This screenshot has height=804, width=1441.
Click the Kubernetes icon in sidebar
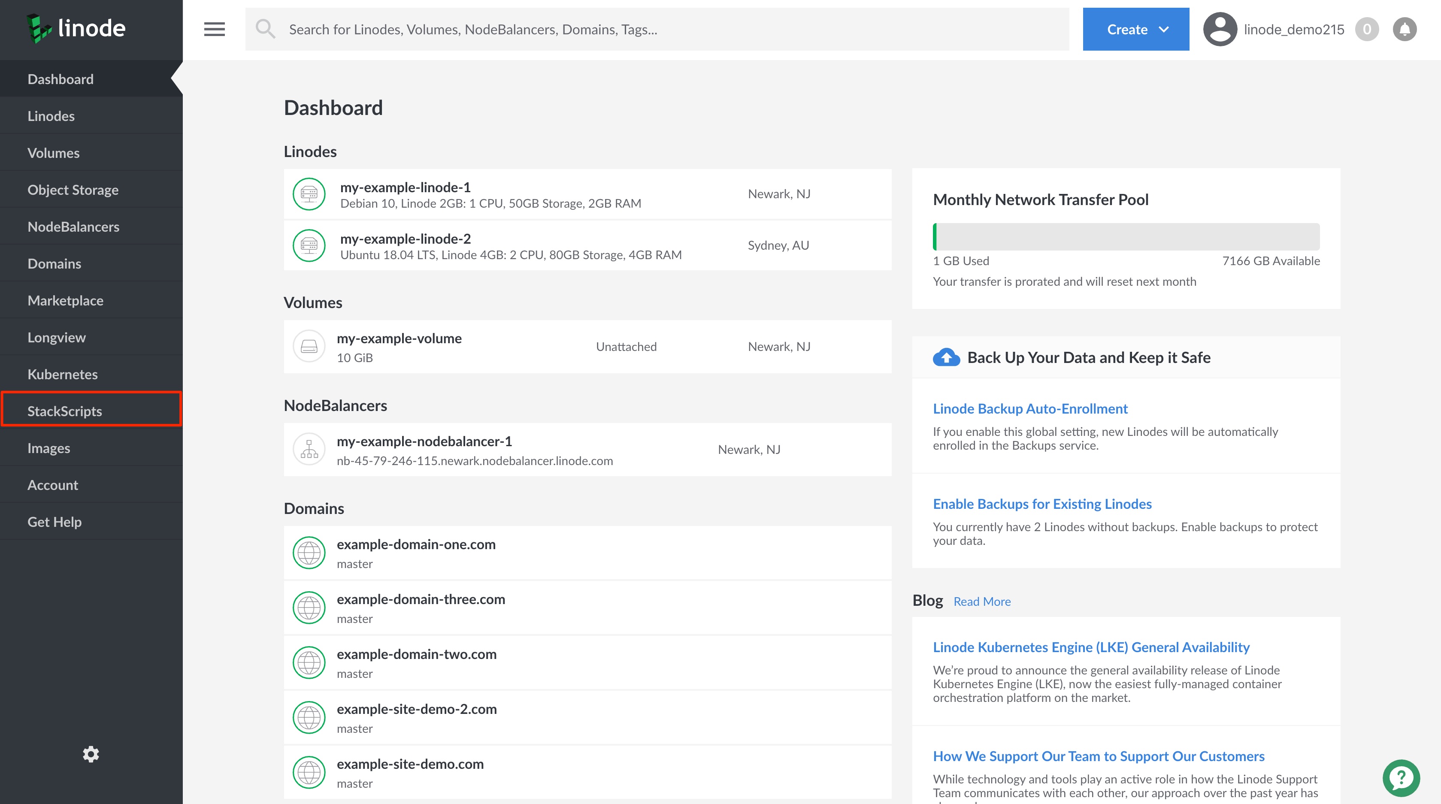click(62, 374)
